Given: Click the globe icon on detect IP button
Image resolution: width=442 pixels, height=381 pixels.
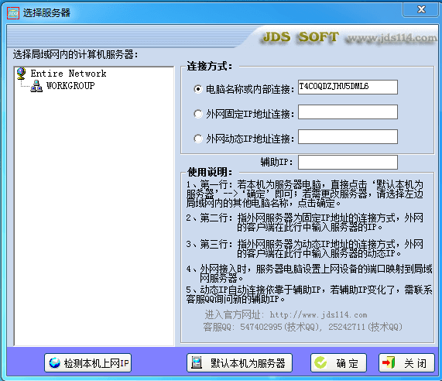Looking at the screenshot, I should point(55,362).
